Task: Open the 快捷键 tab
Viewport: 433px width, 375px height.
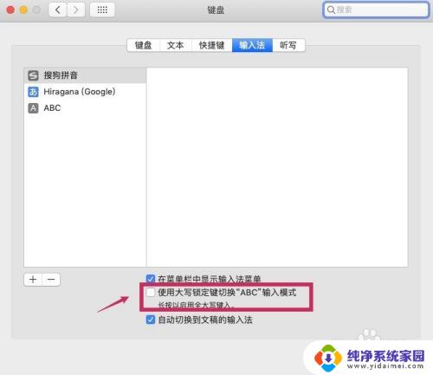Action: (212, 45)
